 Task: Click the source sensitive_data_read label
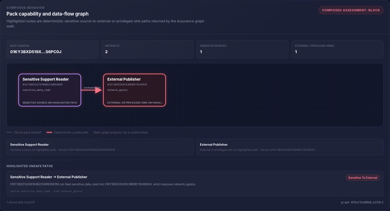(x=30, y=191)
